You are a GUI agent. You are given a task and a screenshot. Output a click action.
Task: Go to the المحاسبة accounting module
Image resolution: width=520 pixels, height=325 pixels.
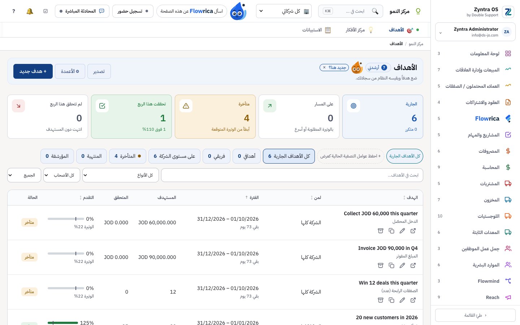pyautogui.click(x=474, y=167)
